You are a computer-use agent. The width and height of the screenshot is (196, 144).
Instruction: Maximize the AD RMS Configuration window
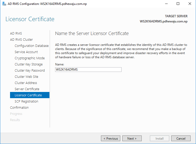coord(178,4)
